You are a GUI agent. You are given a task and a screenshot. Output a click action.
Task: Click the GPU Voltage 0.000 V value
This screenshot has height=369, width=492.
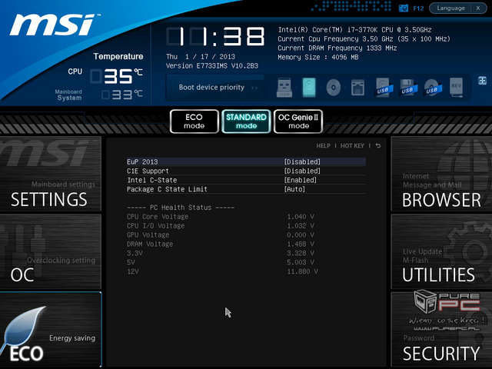pyautogui.click(x=301, y=235)
